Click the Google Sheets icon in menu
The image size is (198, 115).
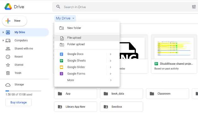[x=61, y=61]
